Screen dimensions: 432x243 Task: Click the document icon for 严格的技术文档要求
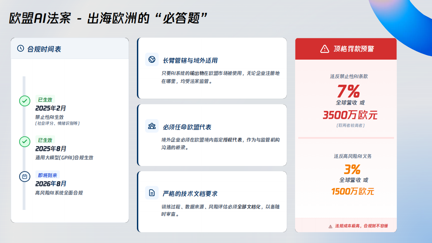(152, 192)
